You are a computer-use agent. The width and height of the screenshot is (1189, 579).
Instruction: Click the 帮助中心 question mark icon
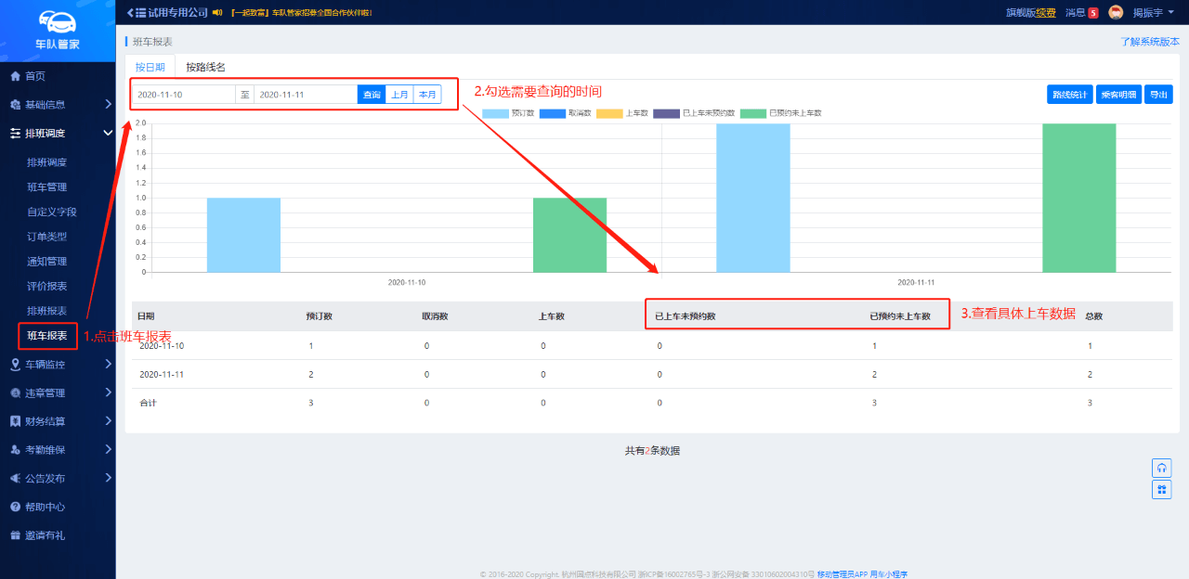click(x=15, y=508)
